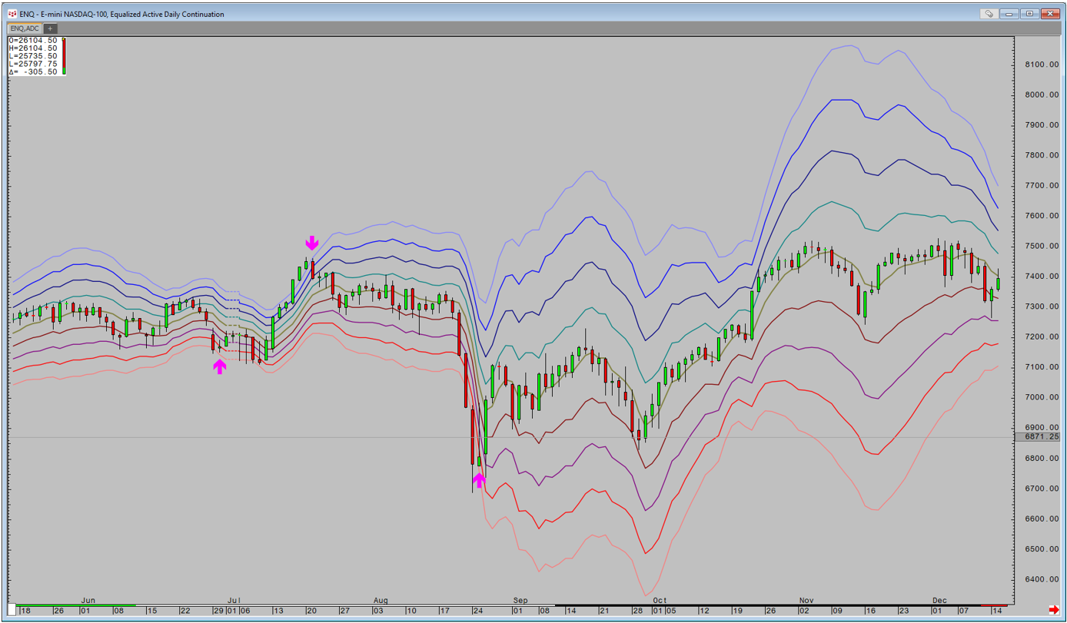Click the Sep label on the time axis
The image size is (1067, 623).
click(x=520, y=600)
